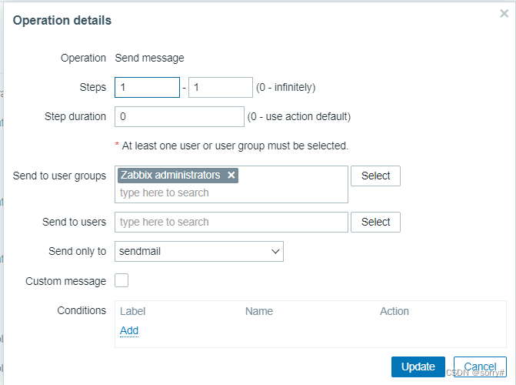Viewport: 516px width, 385px height.
Task: Close the Operation details dialog
Action: pos(504,14)
